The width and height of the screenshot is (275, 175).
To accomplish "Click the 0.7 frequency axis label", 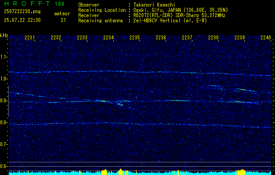I will tap(4, 144).
